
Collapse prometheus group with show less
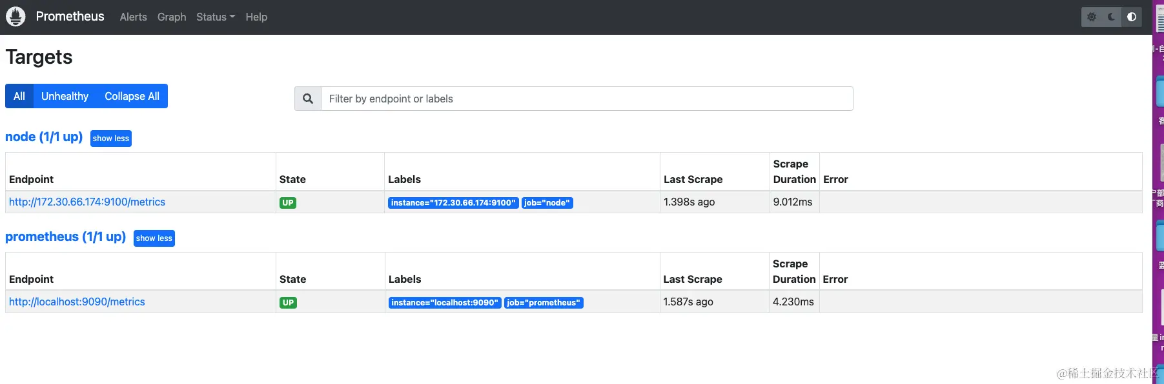(x=154, y=238)
